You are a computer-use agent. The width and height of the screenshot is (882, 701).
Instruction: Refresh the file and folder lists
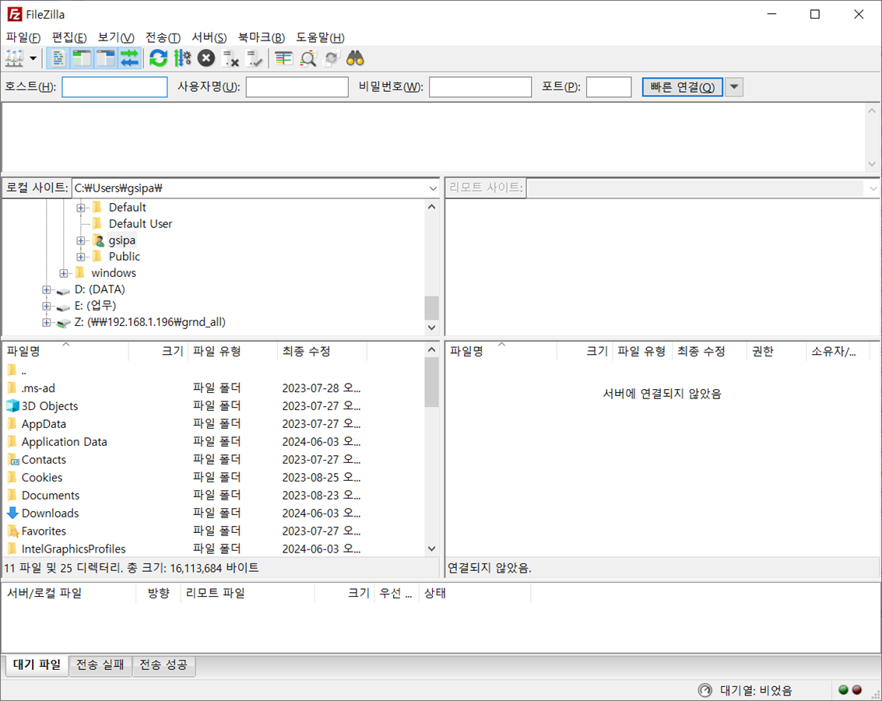[x=158, y=58]
